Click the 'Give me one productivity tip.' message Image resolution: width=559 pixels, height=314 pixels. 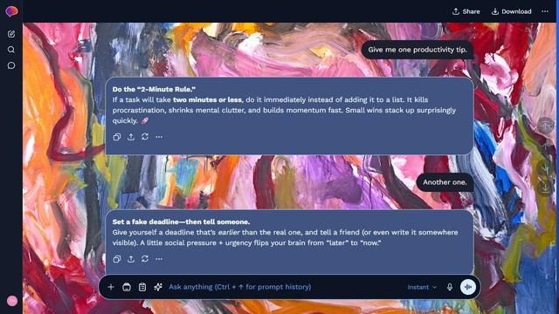click(x=418, y=50)
